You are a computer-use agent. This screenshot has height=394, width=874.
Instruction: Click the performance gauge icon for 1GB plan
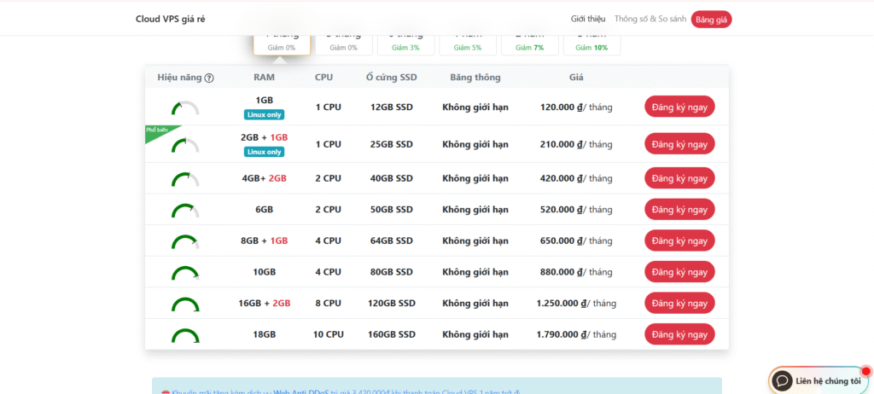point(185,108)
